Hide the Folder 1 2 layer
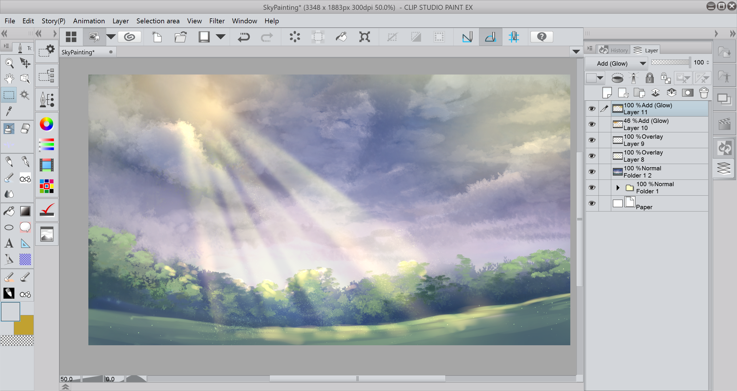The image size is (737, 391). pyautogui.click(x=592, y=172)
